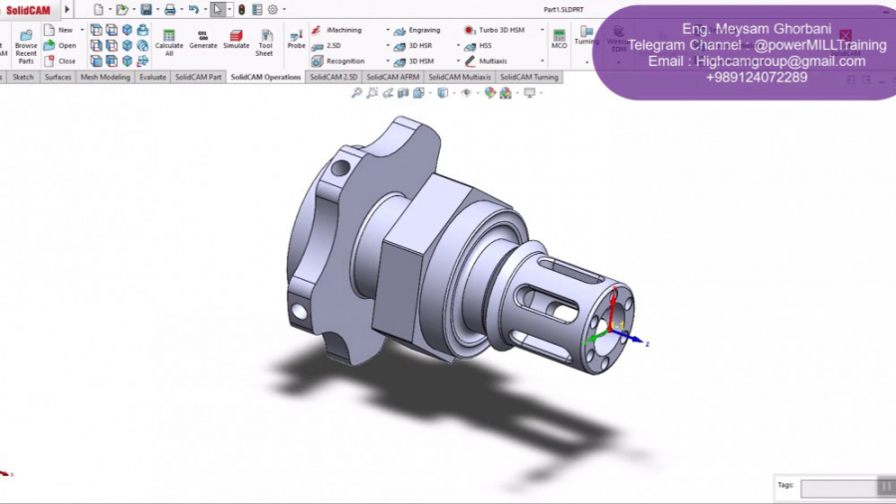Open the Options gear dropdown arrow
The height and width of the screenshot is (504, 896).
pos(284,10)
